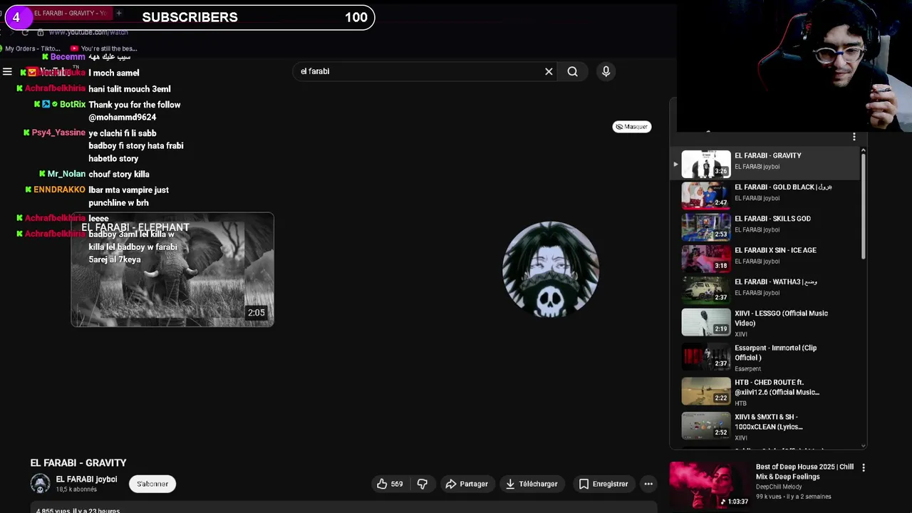
Task: Reload the page with the refresh icon
Action: coord(25,32)
